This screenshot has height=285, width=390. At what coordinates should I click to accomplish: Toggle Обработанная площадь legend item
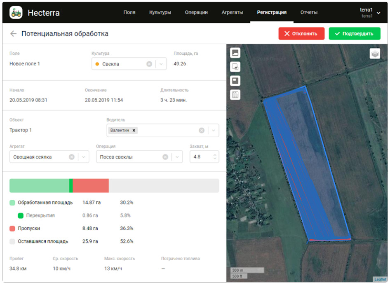click(x=12, y=203)
